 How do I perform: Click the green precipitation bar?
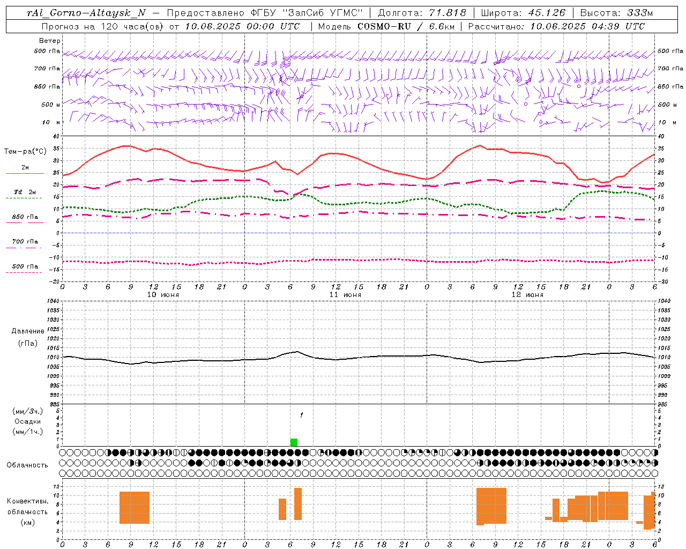click(294, 442)
